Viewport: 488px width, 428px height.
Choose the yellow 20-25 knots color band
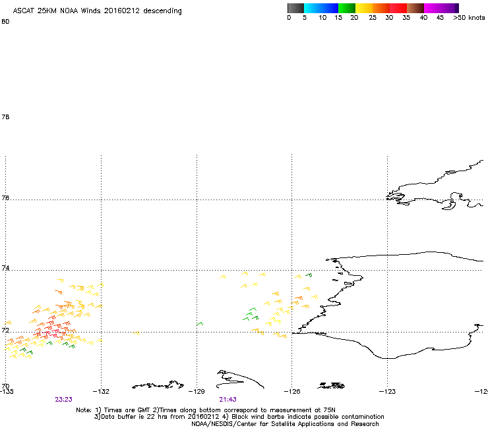364,8
